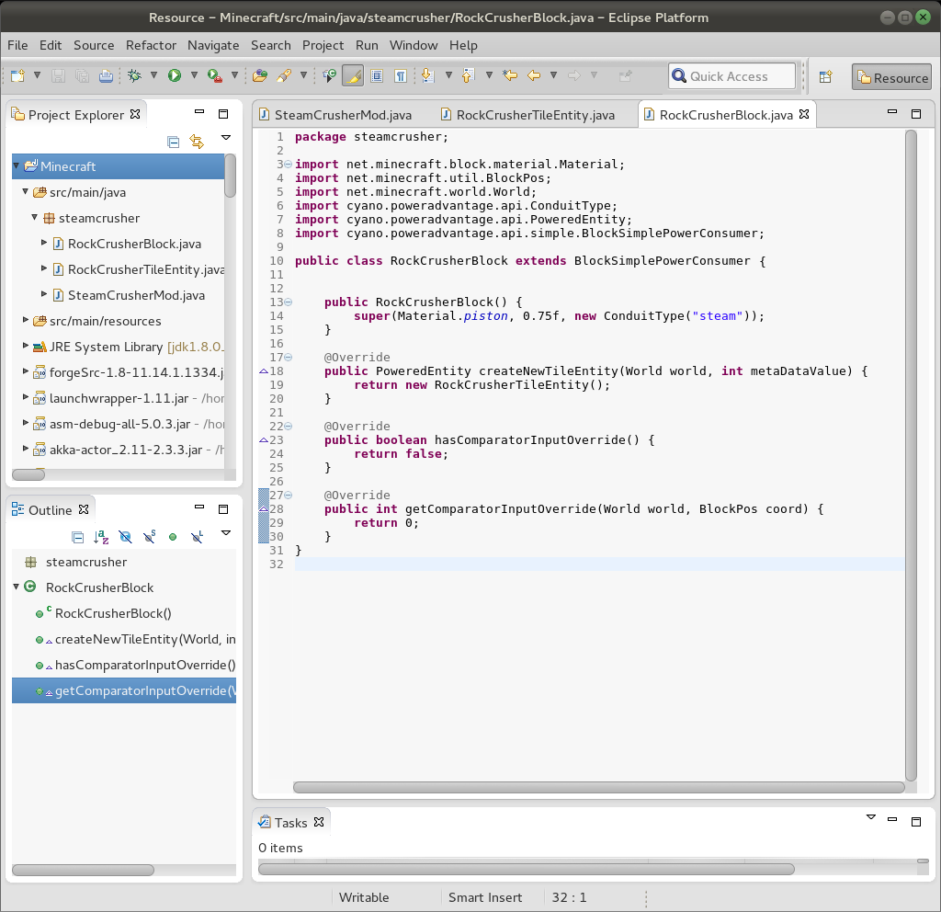This screenshot has width=941, height=912.
Task: Save all modified editors
Action: pyautogui.click(x=83, y=75)
